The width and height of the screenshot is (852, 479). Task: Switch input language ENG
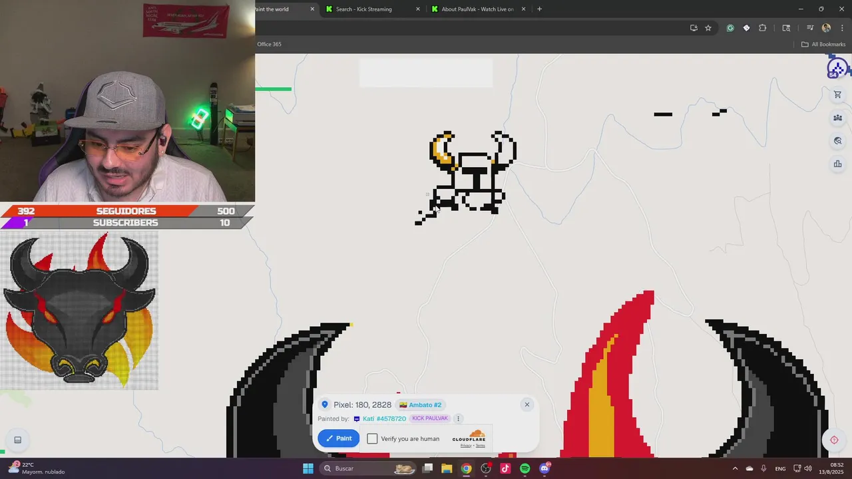click(x=780, y=468)
